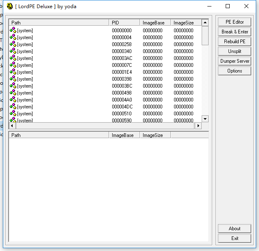Select PID value 000004DC
Image resolution: width=259 pixels, height=251 pixels.
tap(122, 107)
